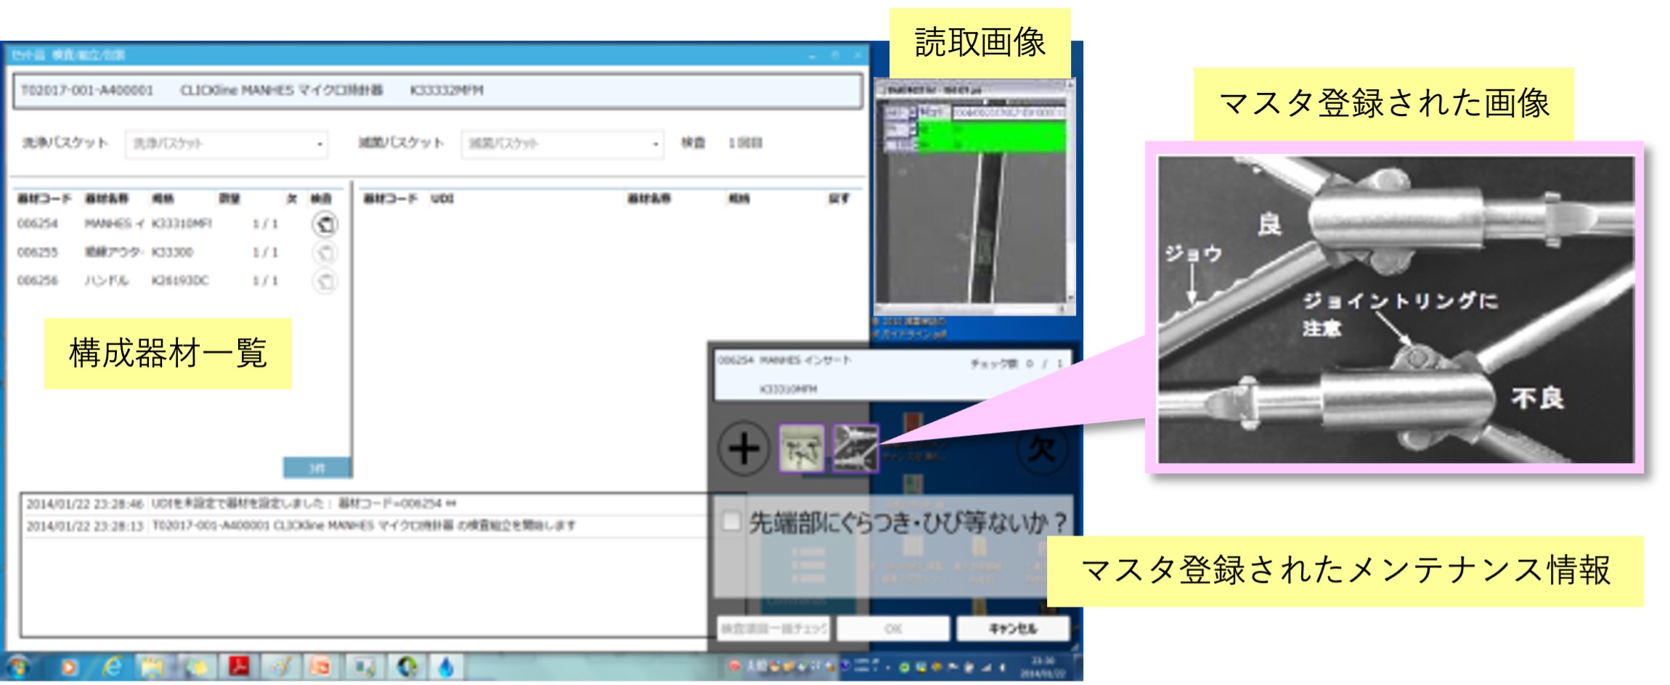Click the round 欠 missing-item button

point(1041,449)
